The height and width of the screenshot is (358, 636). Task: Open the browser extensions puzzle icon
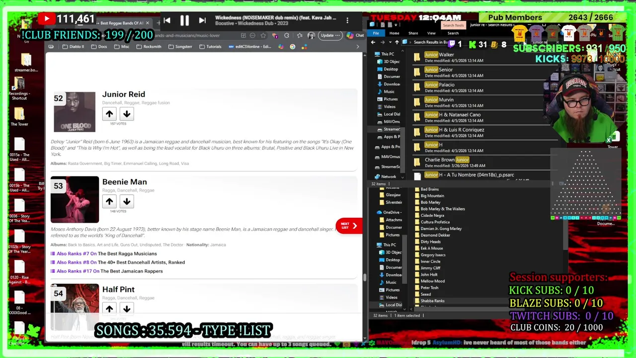point(287,35)
